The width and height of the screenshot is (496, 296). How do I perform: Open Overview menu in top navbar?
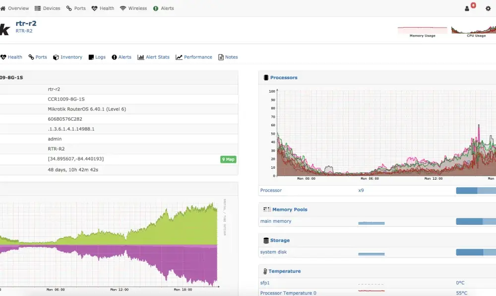tap(18, 8)
